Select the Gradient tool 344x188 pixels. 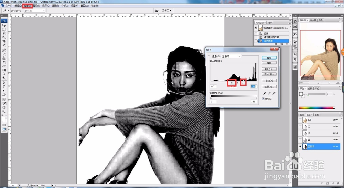click(4, 70)
